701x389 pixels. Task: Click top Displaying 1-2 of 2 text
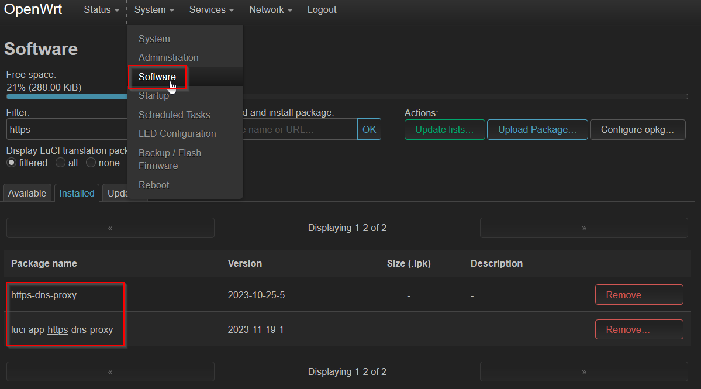347,228
